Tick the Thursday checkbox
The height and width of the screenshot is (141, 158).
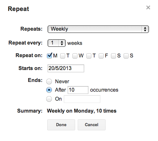tap(89, 56)
